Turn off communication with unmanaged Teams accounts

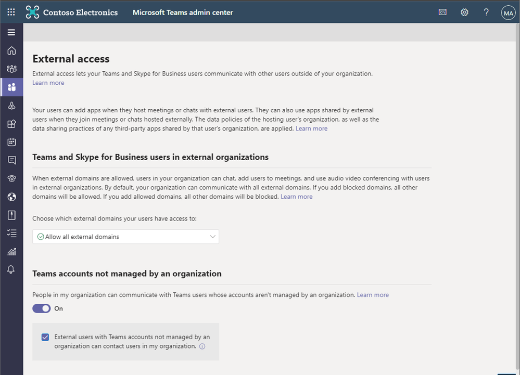(41, 308)
